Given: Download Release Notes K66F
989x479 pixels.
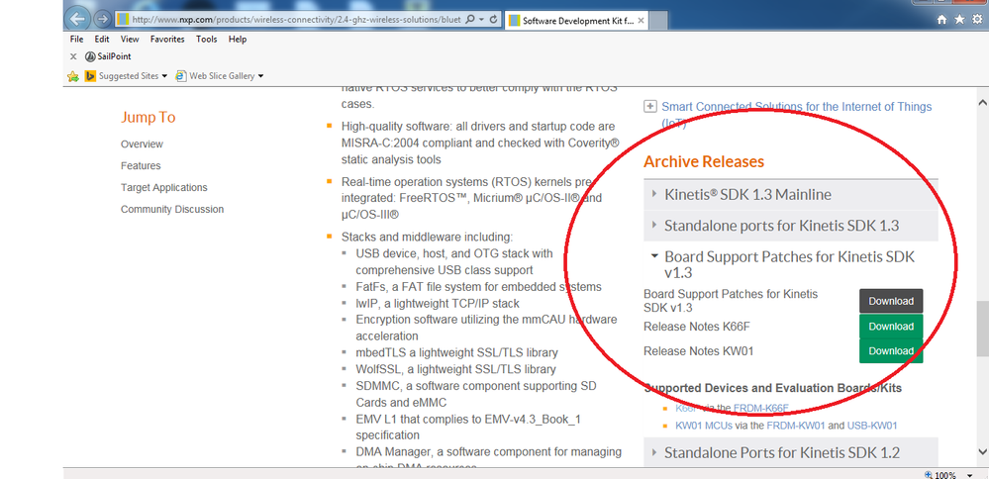Looking at the screenshot, I should pos(891,327).
